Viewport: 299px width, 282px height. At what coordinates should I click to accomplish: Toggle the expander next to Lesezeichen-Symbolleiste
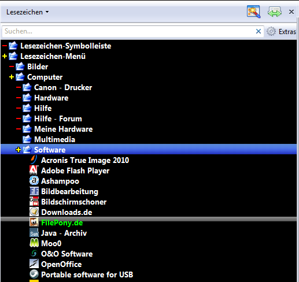[x=5, y=46]
